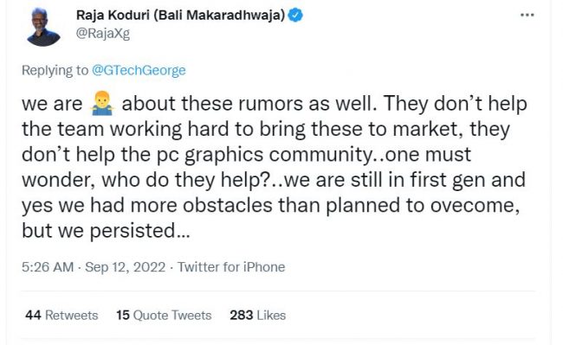Click the phrase 'the team working hard' in tweet

(126, 130)
